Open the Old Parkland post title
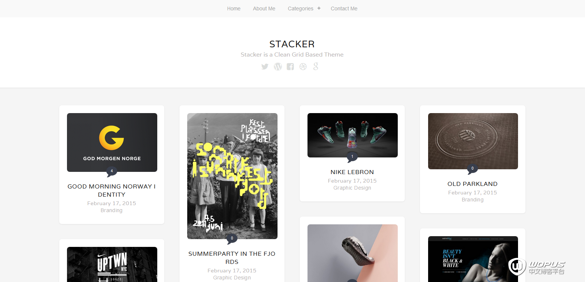 pyautogui.click(x=473, y=184)
